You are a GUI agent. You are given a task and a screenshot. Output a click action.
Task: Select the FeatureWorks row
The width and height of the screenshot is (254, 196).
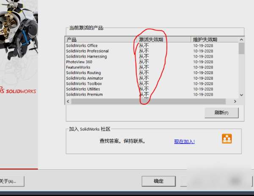pos(152,67)
